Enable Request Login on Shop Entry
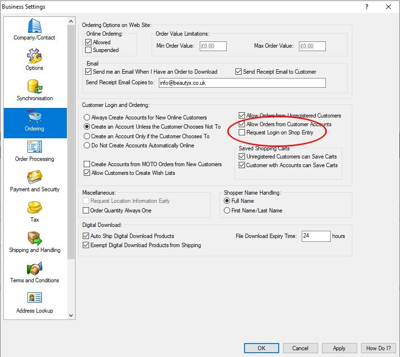Screen dimensions: 400x357 tap(242, 132)
